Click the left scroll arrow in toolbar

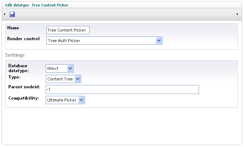(x=5, y=14)
